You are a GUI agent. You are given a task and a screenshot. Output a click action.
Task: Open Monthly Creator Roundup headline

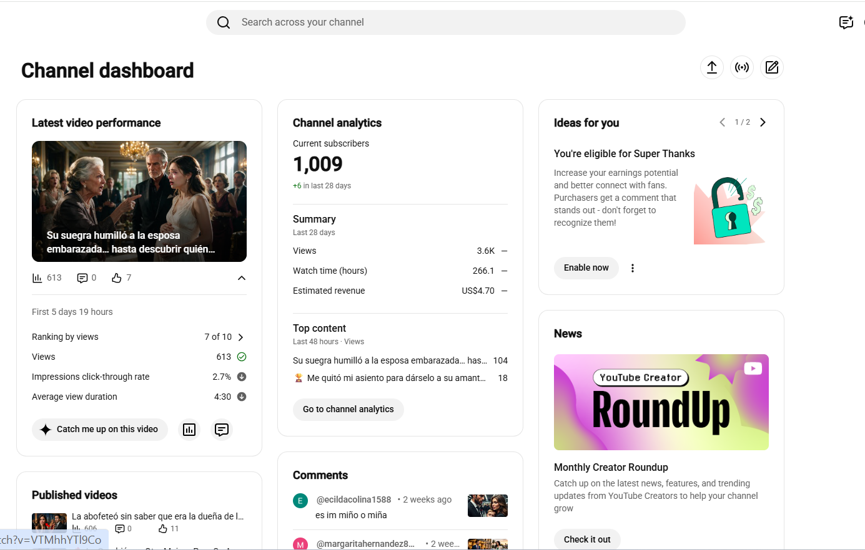[x=611, y=468]
